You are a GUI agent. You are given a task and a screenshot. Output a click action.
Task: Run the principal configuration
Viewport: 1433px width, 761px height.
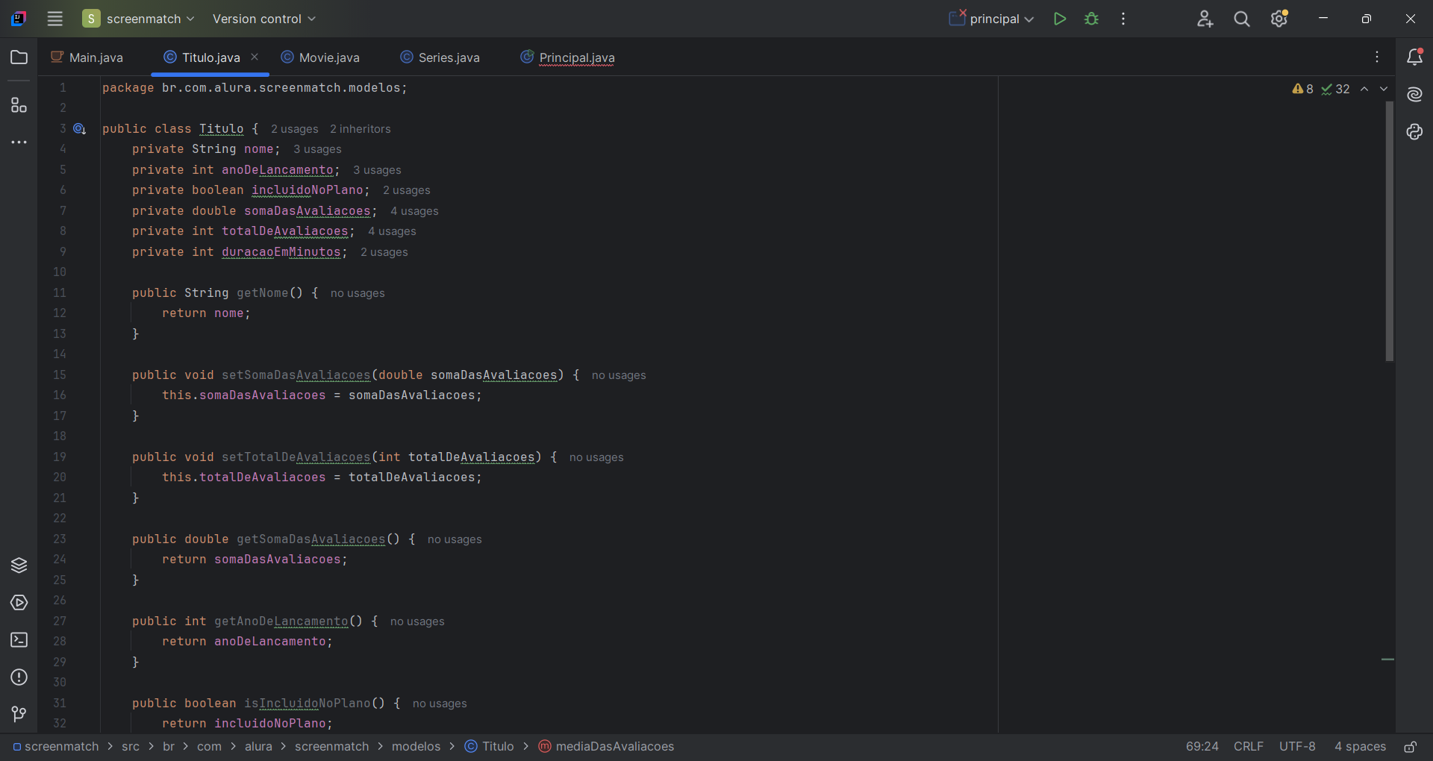click(1059, 19)
